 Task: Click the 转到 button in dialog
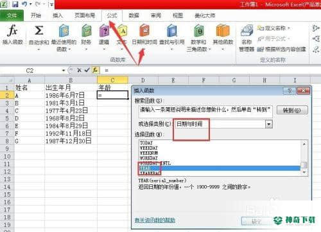pos(292,111)
